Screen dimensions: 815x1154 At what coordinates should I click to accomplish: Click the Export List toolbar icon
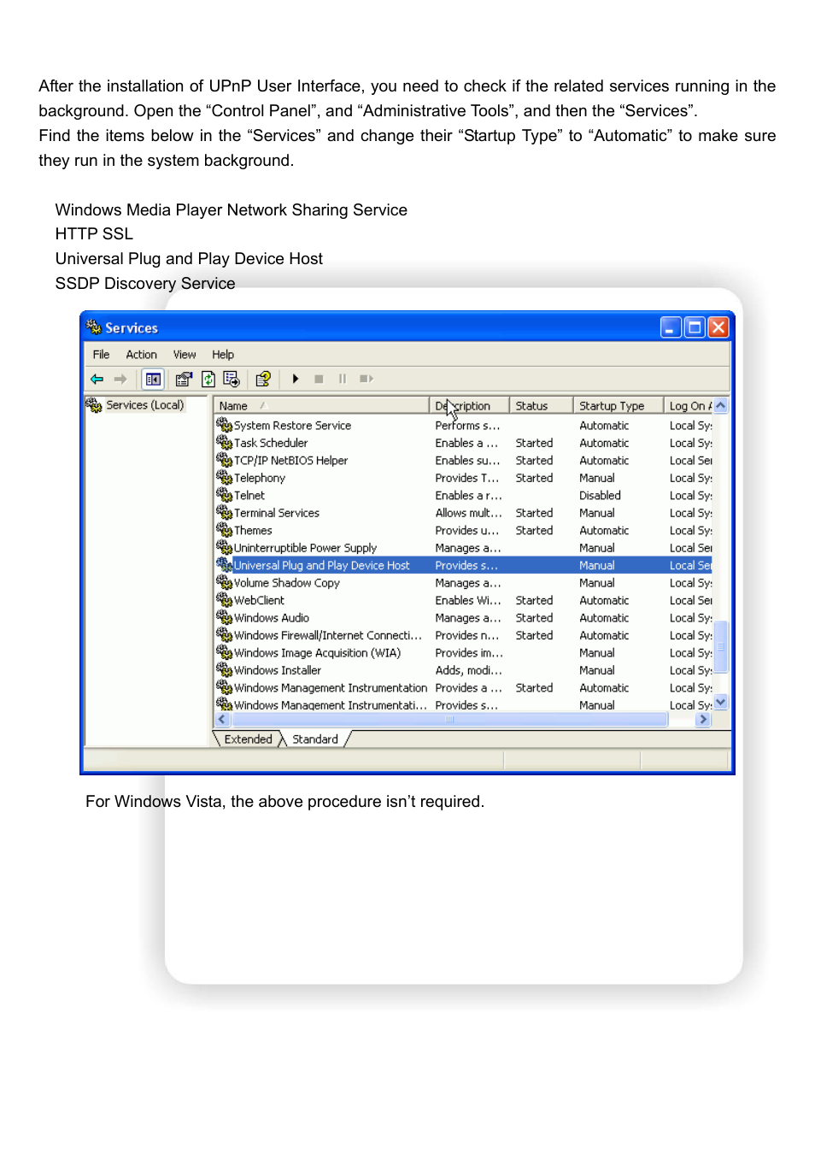click(232, 379)
